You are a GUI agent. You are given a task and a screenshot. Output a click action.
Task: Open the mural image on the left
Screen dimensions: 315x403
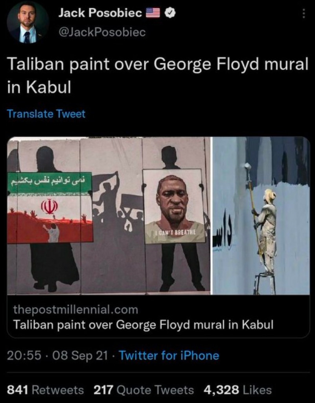[x=109, y=215]
